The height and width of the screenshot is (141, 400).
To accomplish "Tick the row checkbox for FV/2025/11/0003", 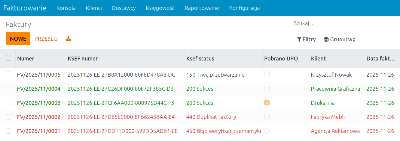I will [x=8, y=103].
